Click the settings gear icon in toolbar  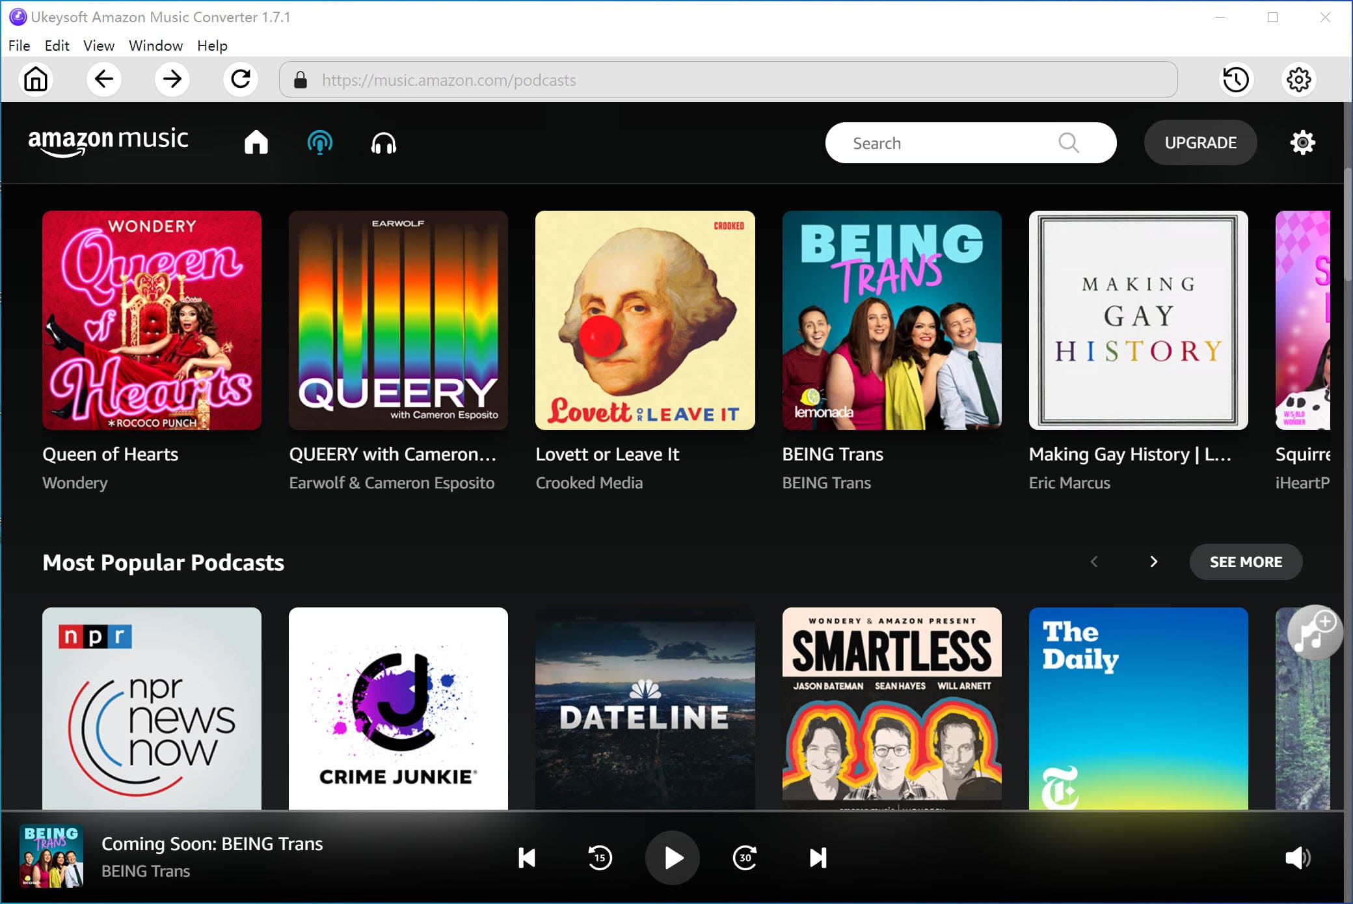(x=1298, y=79)
